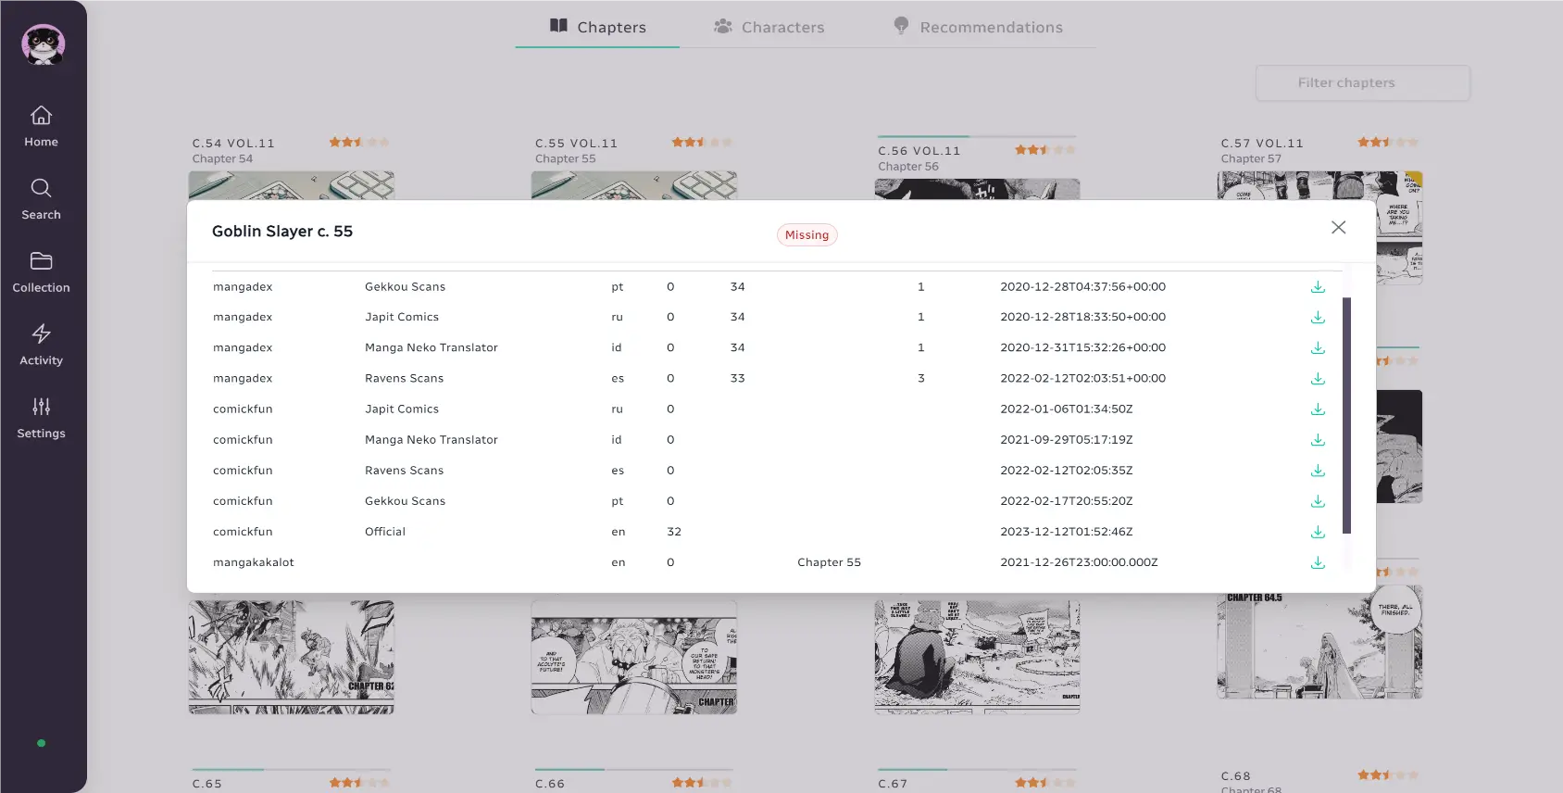Image resolution: width=1563 pixels, height=793 pixels.
Task: Download mangadex Ravens Scans es release
Action: tap(1318, 379)
